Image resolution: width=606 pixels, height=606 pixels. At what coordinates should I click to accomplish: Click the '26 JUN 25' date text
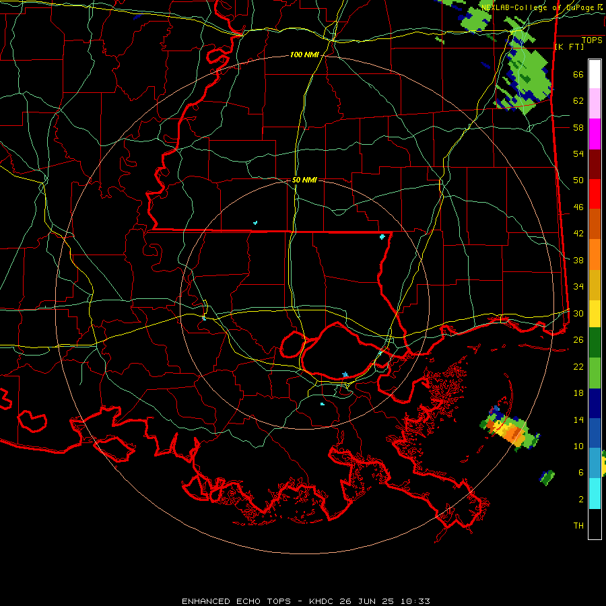(x=367, y=601)
